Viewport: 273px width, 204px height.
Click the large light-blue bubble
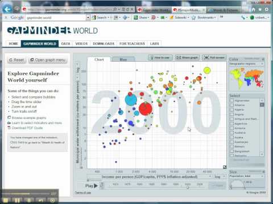[131, 99]
